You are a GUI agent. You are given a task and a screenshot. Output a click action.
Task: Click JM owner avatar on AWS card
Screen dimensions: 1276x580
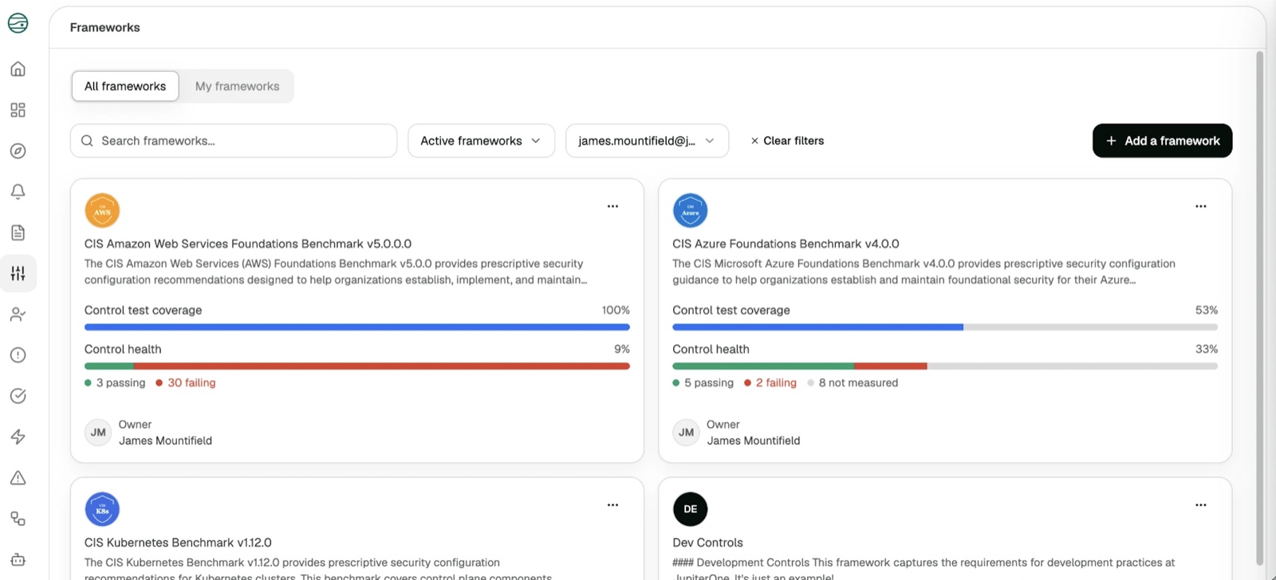[98, 433]
